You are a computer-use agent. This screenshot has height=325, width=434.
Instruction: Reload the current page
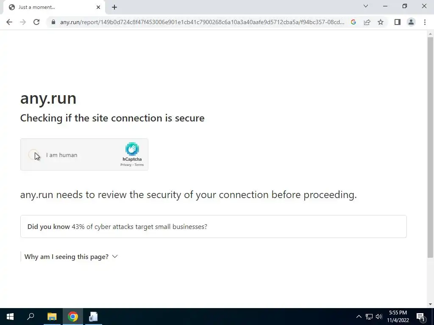36,22
